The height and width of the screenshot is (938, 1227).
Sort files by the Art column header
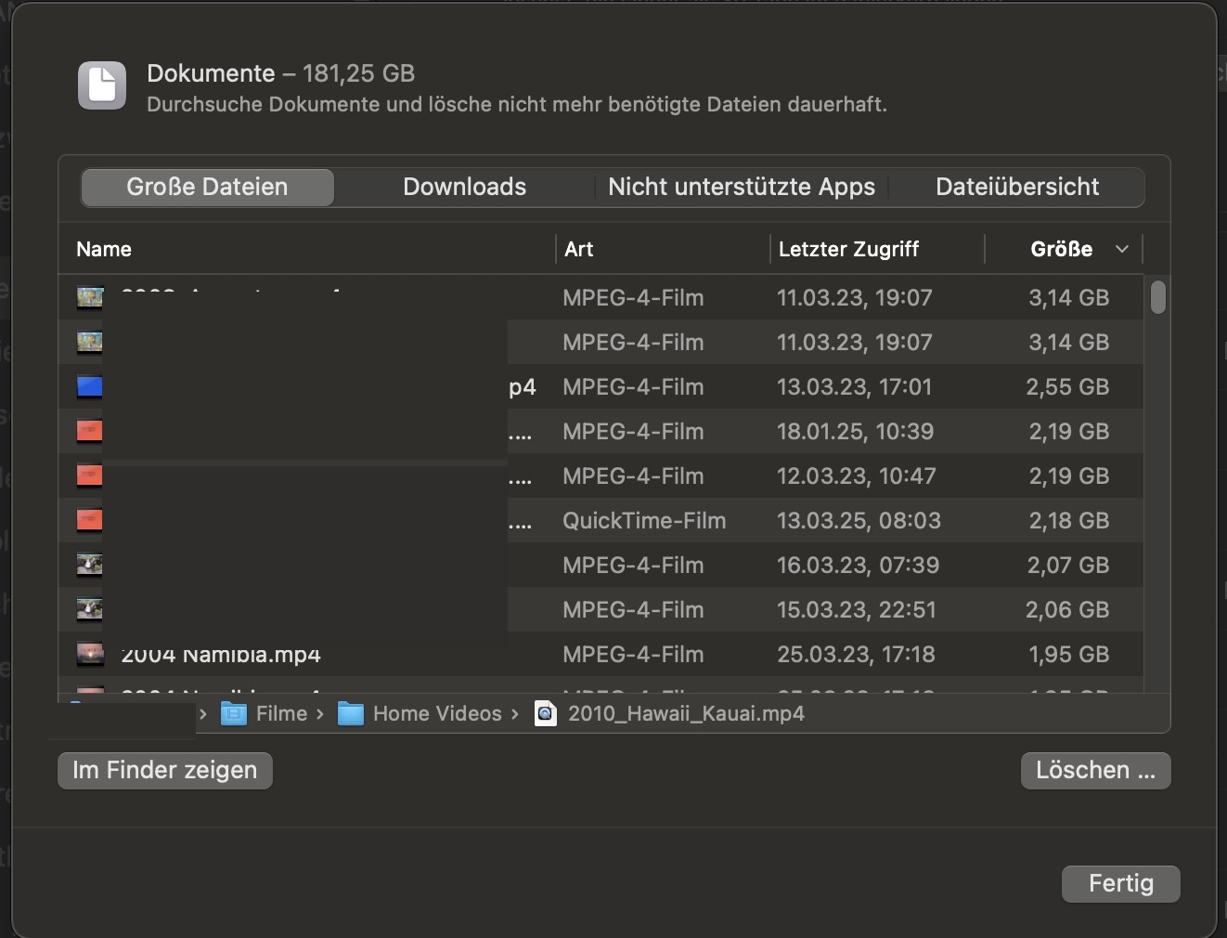pos(579,249)
